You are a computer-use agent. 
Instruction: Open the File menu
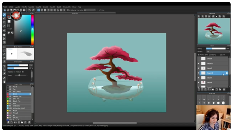5,7
